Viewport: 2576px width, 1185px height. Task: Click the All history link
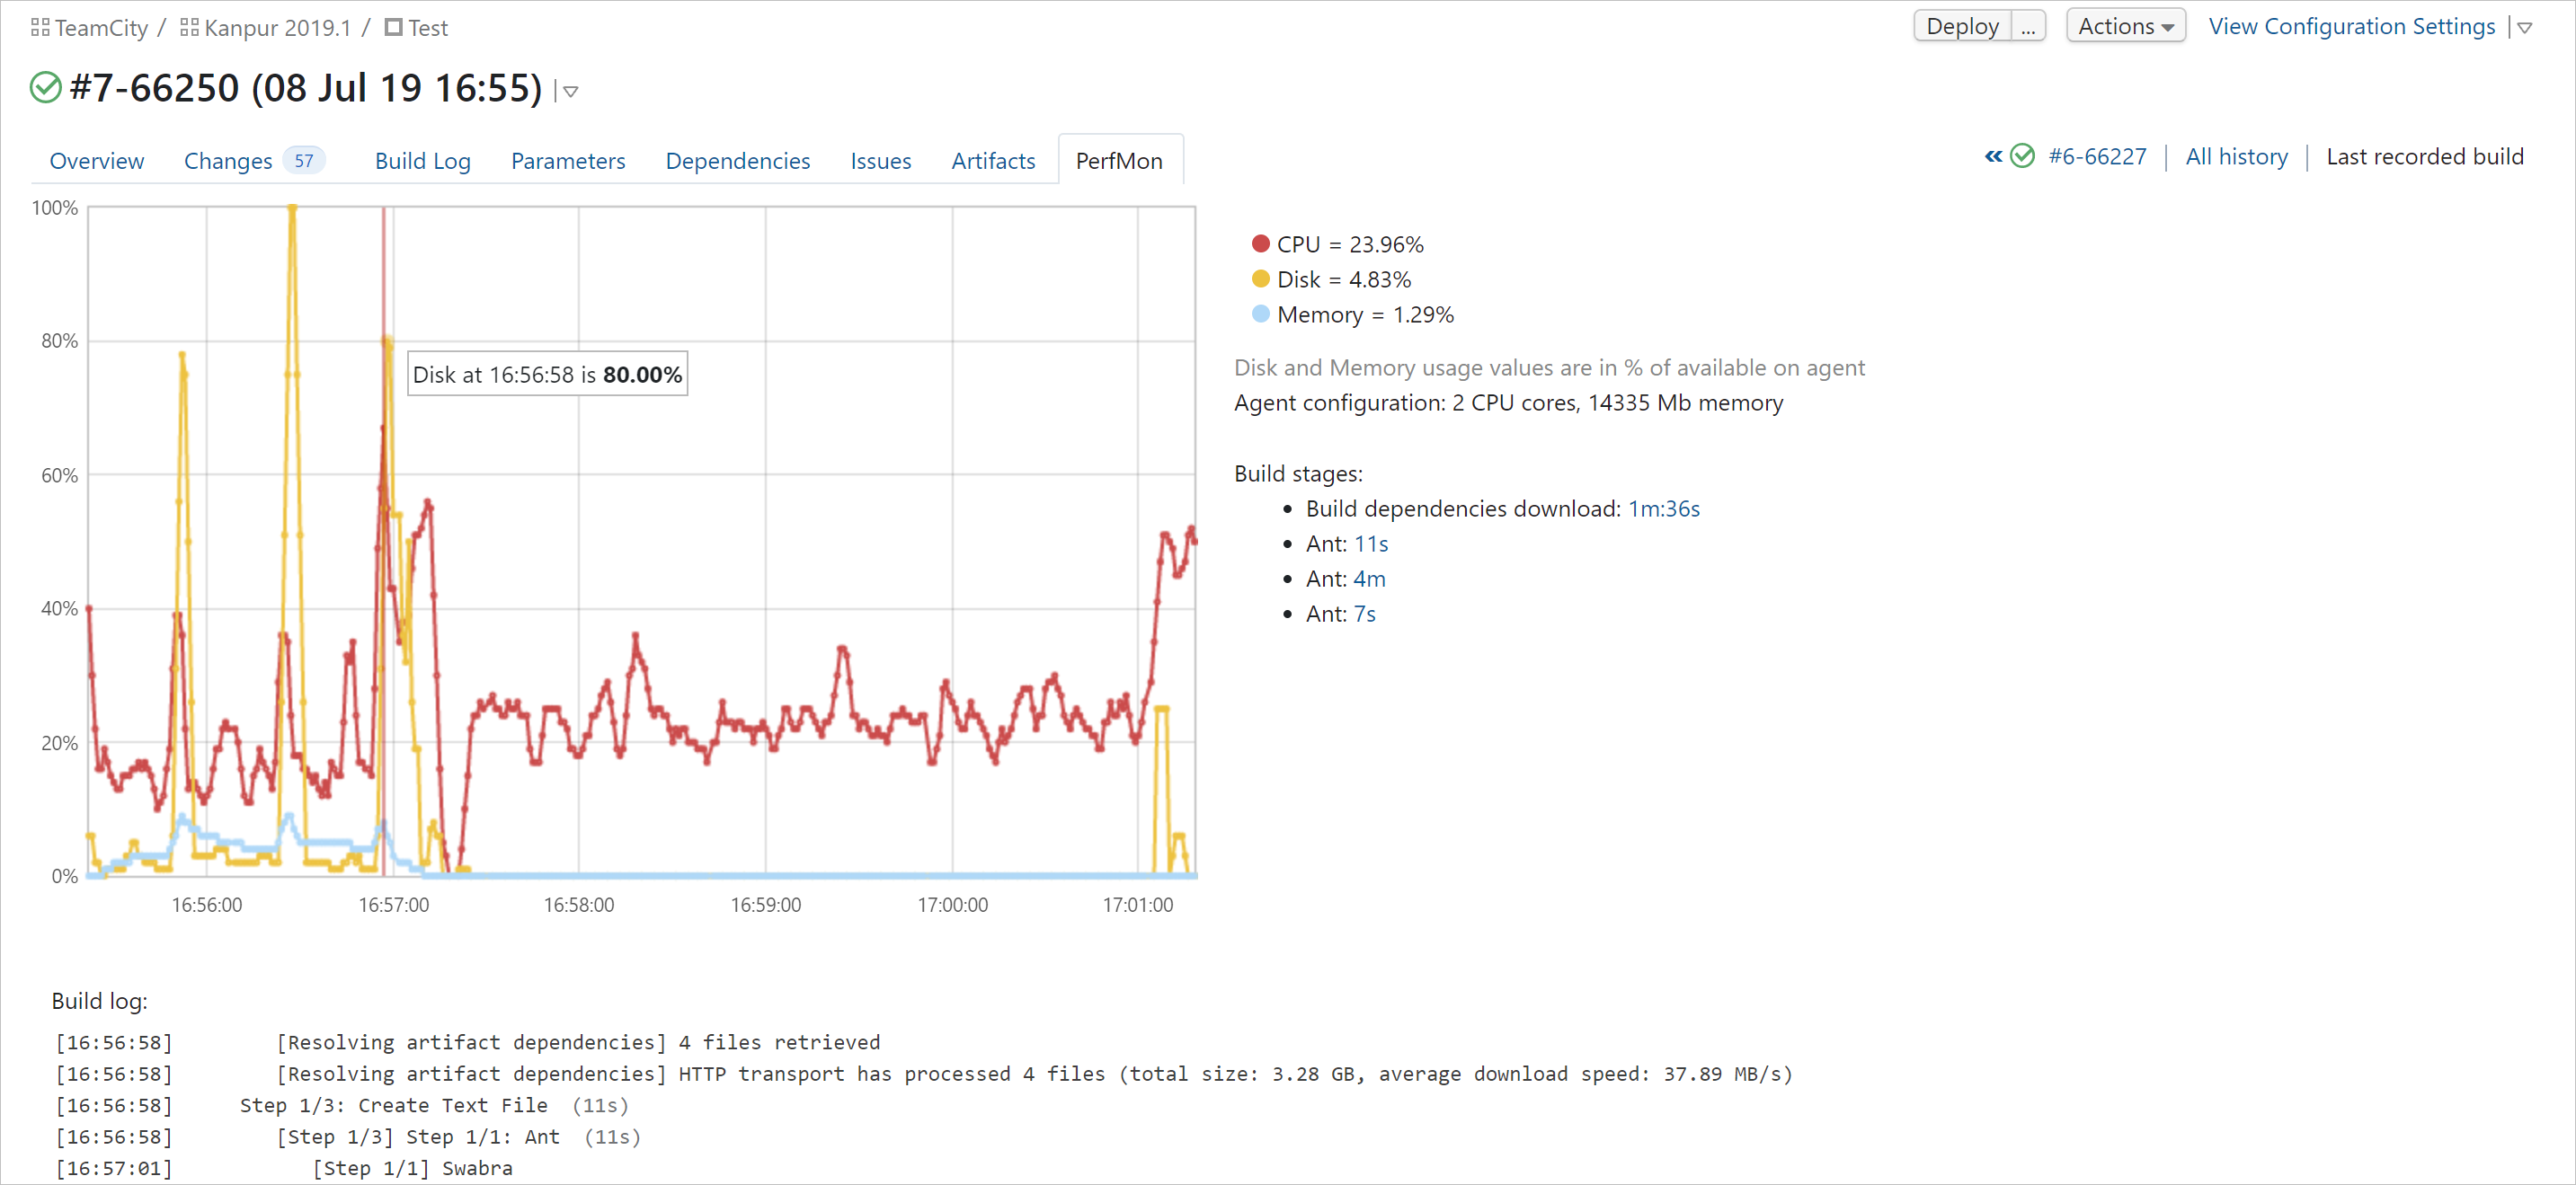tap(2237, 157)
